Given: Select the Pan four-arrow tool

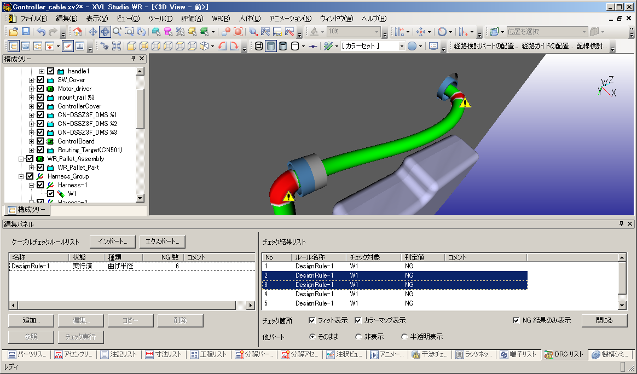Looking at the screenshot, I should [x=92, y=32].
